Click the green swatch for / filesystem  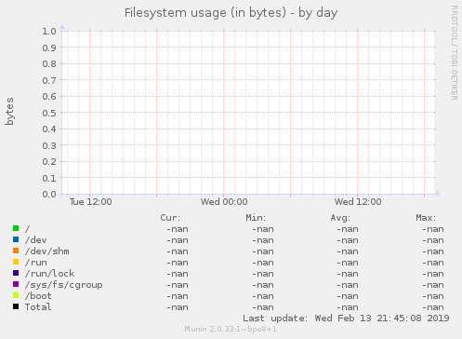16,228
